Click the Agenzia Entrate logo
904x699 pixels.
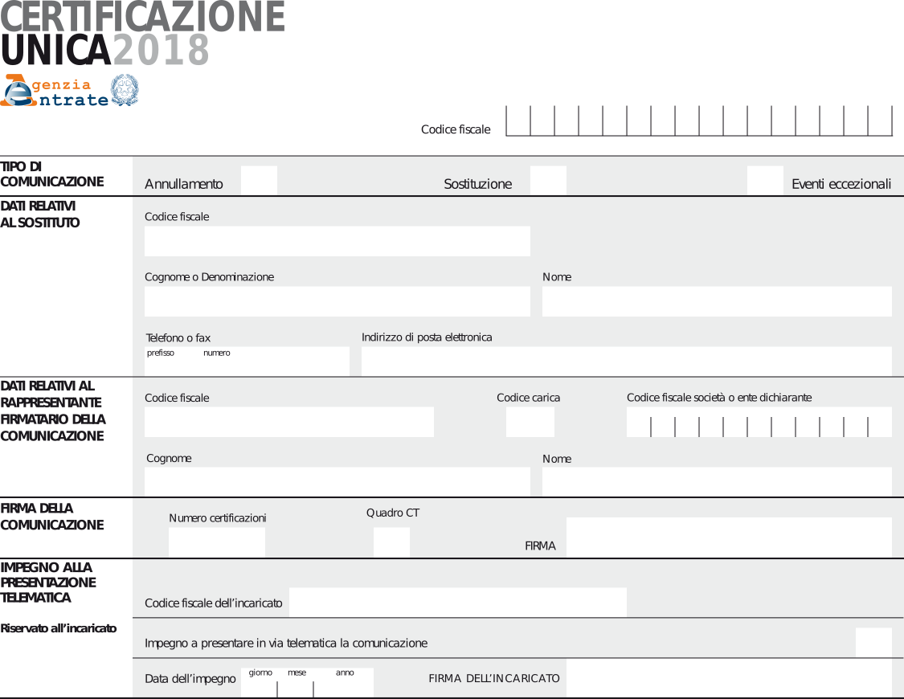pyautogui.click(x=55, y=91)
